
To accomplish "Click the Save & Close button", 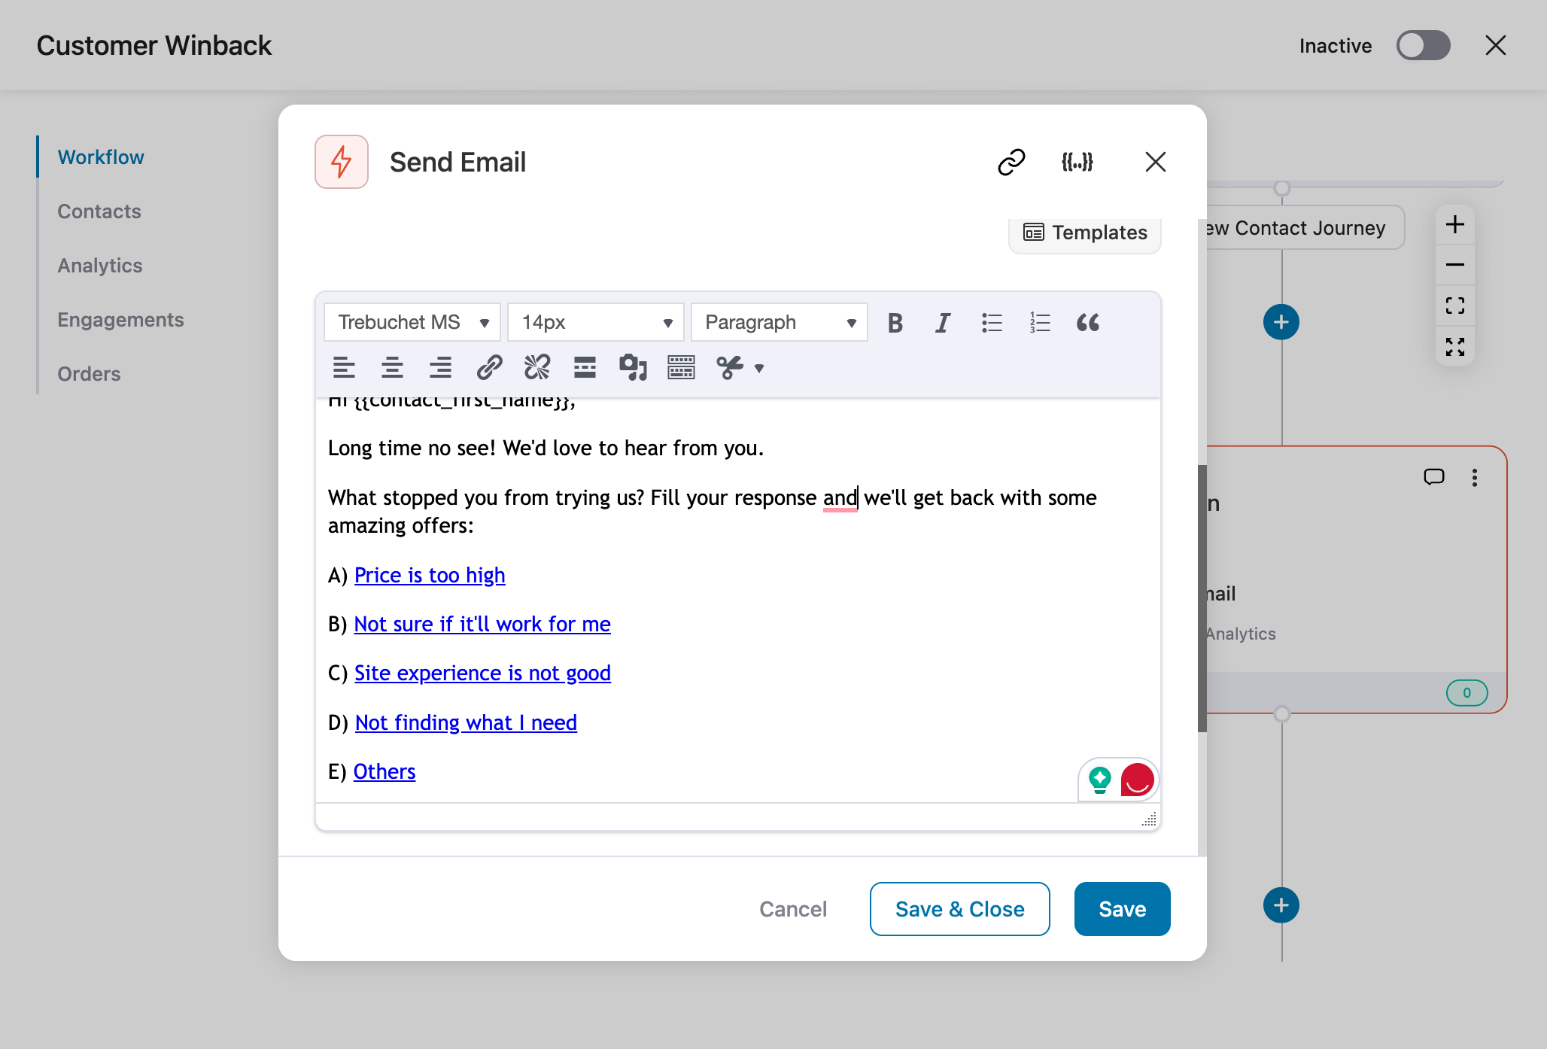I will [x=959, y=909].
